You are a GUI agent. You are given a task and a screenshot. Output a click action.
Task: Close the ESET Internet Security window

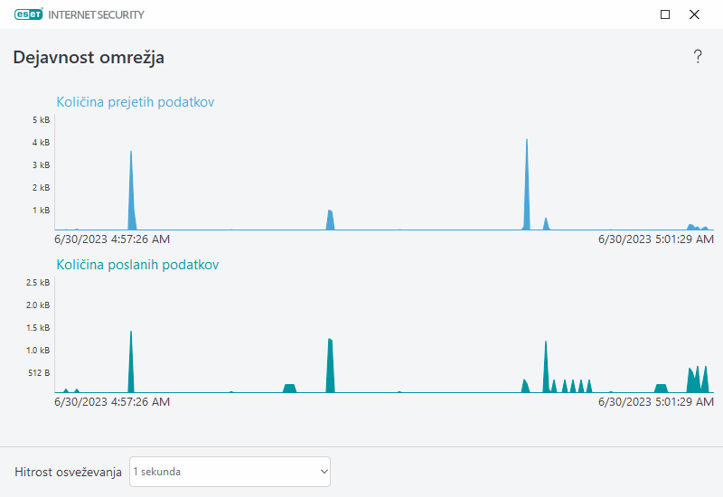(694, 14)
